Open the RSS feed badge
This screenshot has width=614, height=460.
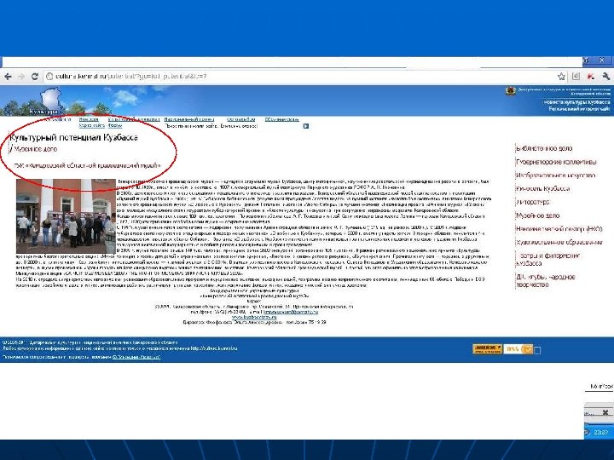tap(518, 349)
